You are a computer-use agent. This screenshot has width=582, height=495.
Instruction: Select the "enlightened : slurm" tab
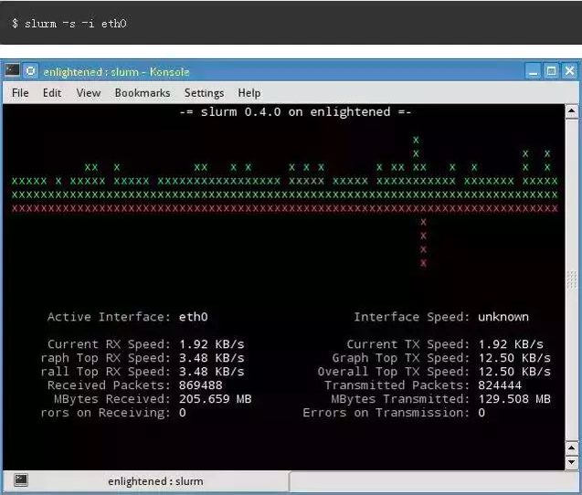click(155, 480)
